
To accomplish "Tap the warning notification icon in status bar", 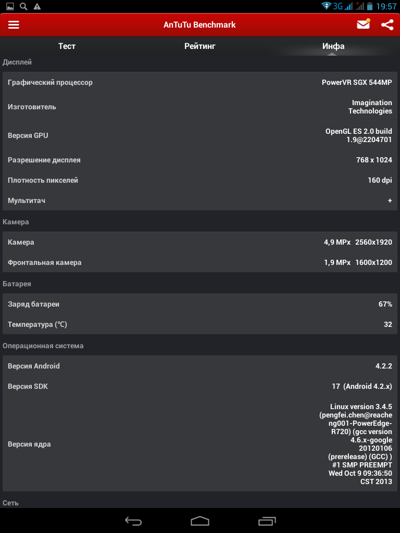I will [37, 6].
